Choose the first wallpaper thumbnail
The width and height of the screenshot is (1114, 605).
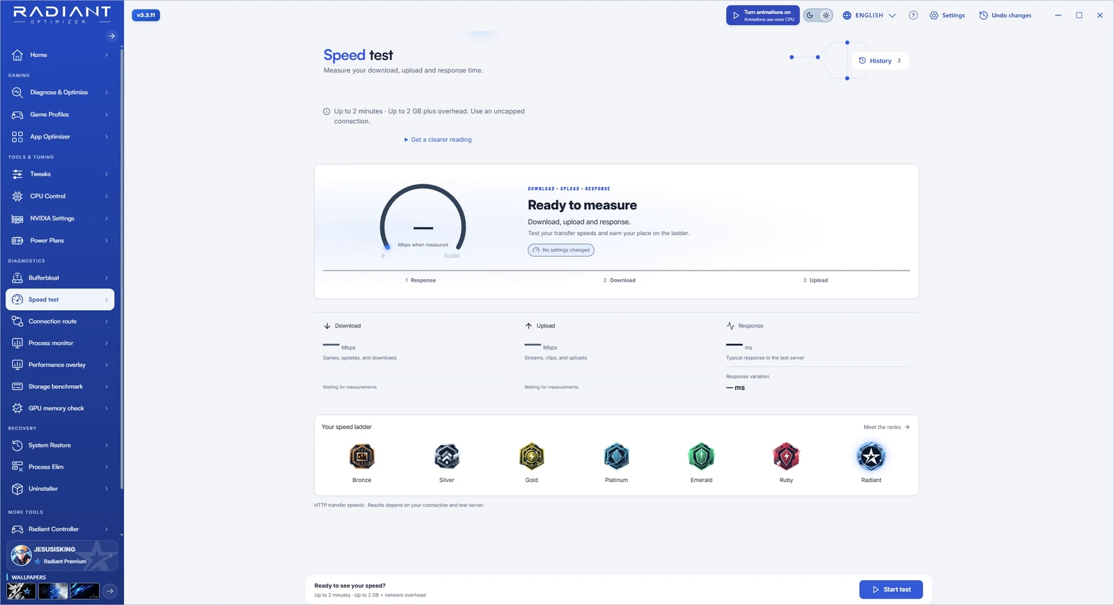tap(22, 591)
